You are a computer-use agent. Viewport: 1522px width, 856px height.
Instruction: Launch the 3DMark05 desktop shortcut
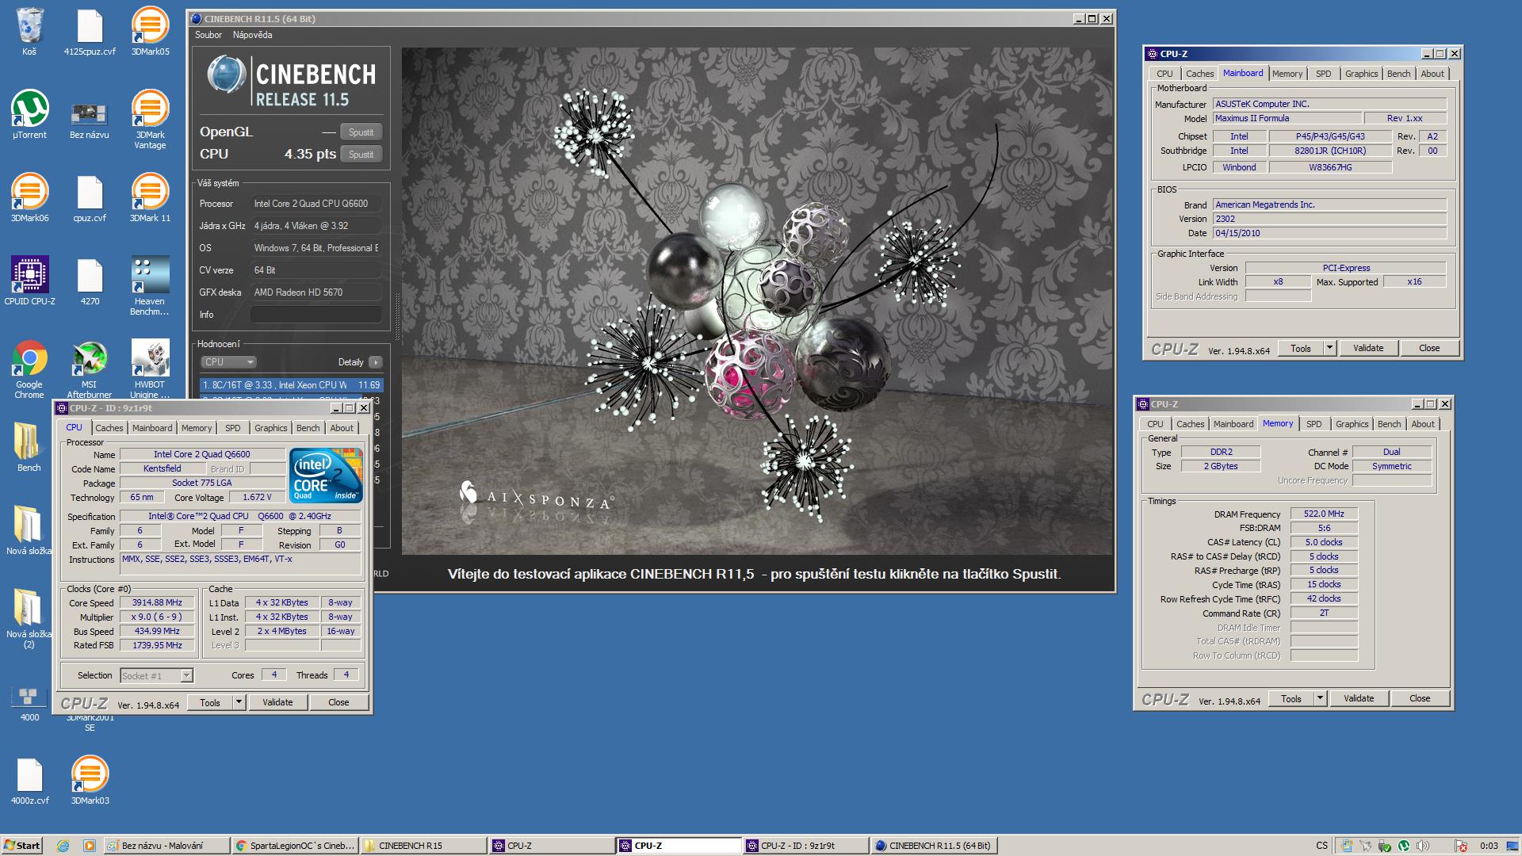coord(150,32)
